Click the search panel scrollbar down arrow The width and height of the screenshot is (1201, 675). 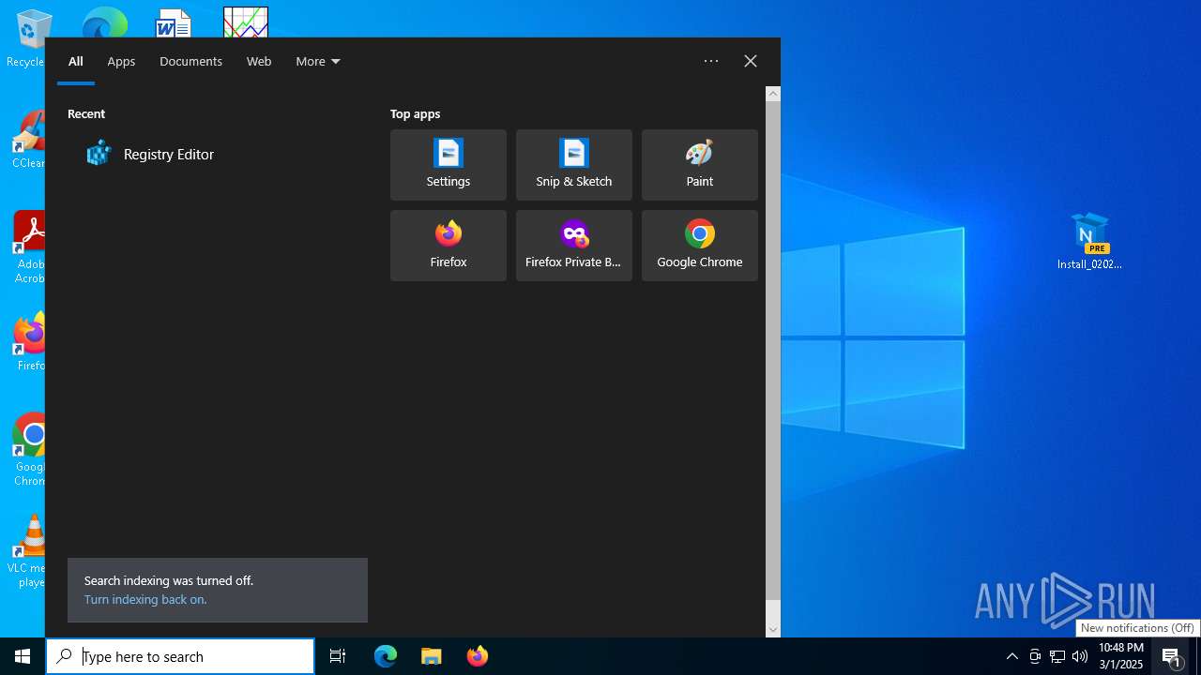773,630
